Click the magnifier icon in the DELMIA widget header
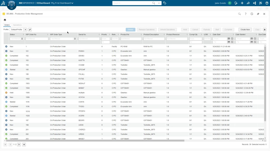This screenshot has height=151, width=270. click(x=239, y=14)
